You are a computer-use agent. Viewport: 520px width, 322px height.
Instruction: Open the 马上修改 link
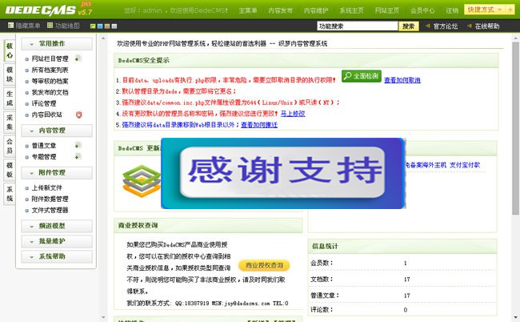pyautogui.click(x=293, y=114)
